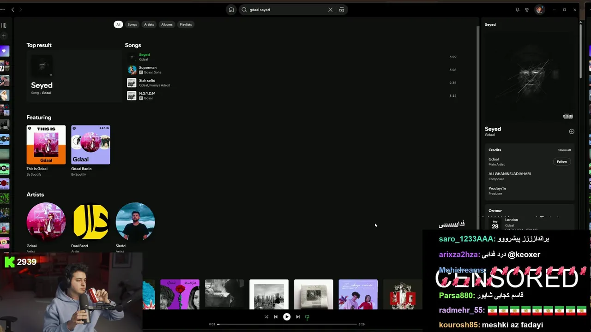Clear the search field with X
Screen dimensions: 591x332
coord(330,10)
